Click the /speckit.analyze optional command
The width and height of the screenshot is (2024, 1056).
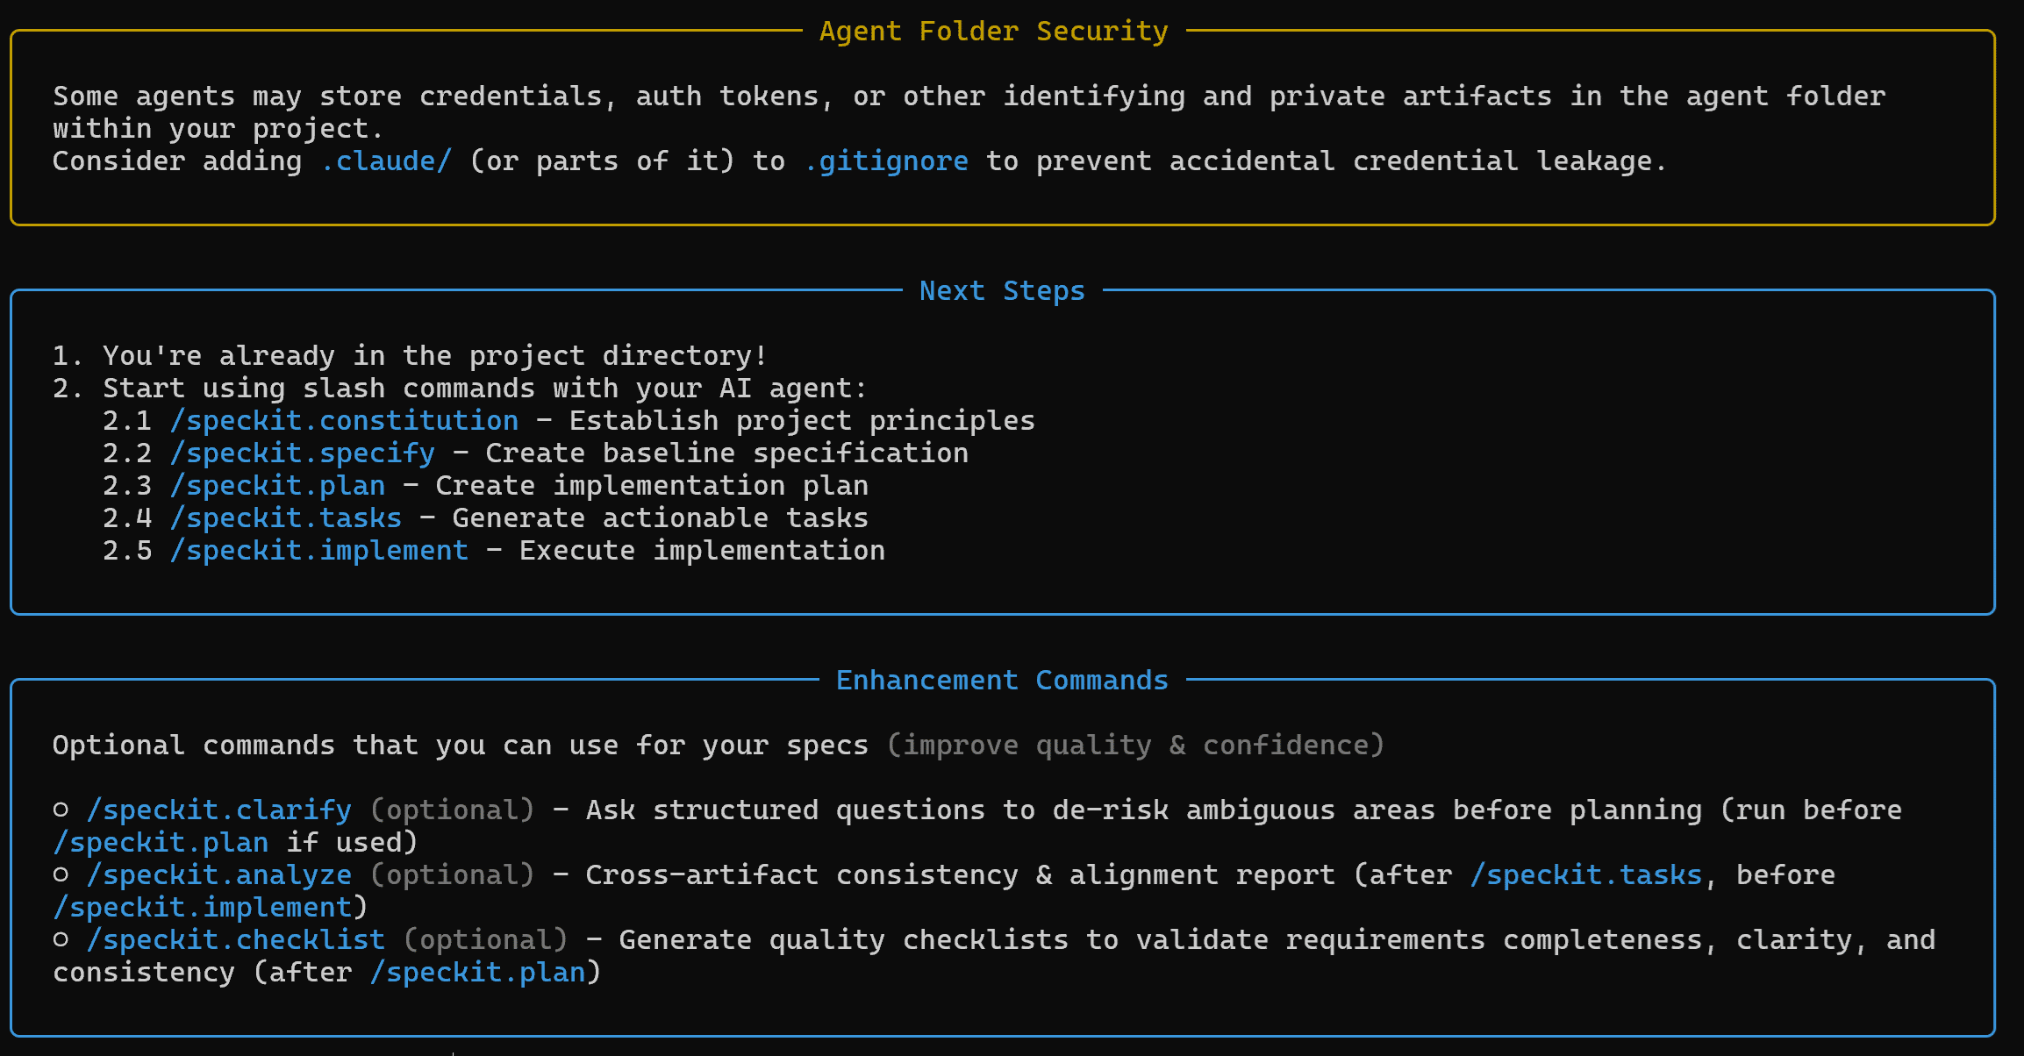coord(218,875)
